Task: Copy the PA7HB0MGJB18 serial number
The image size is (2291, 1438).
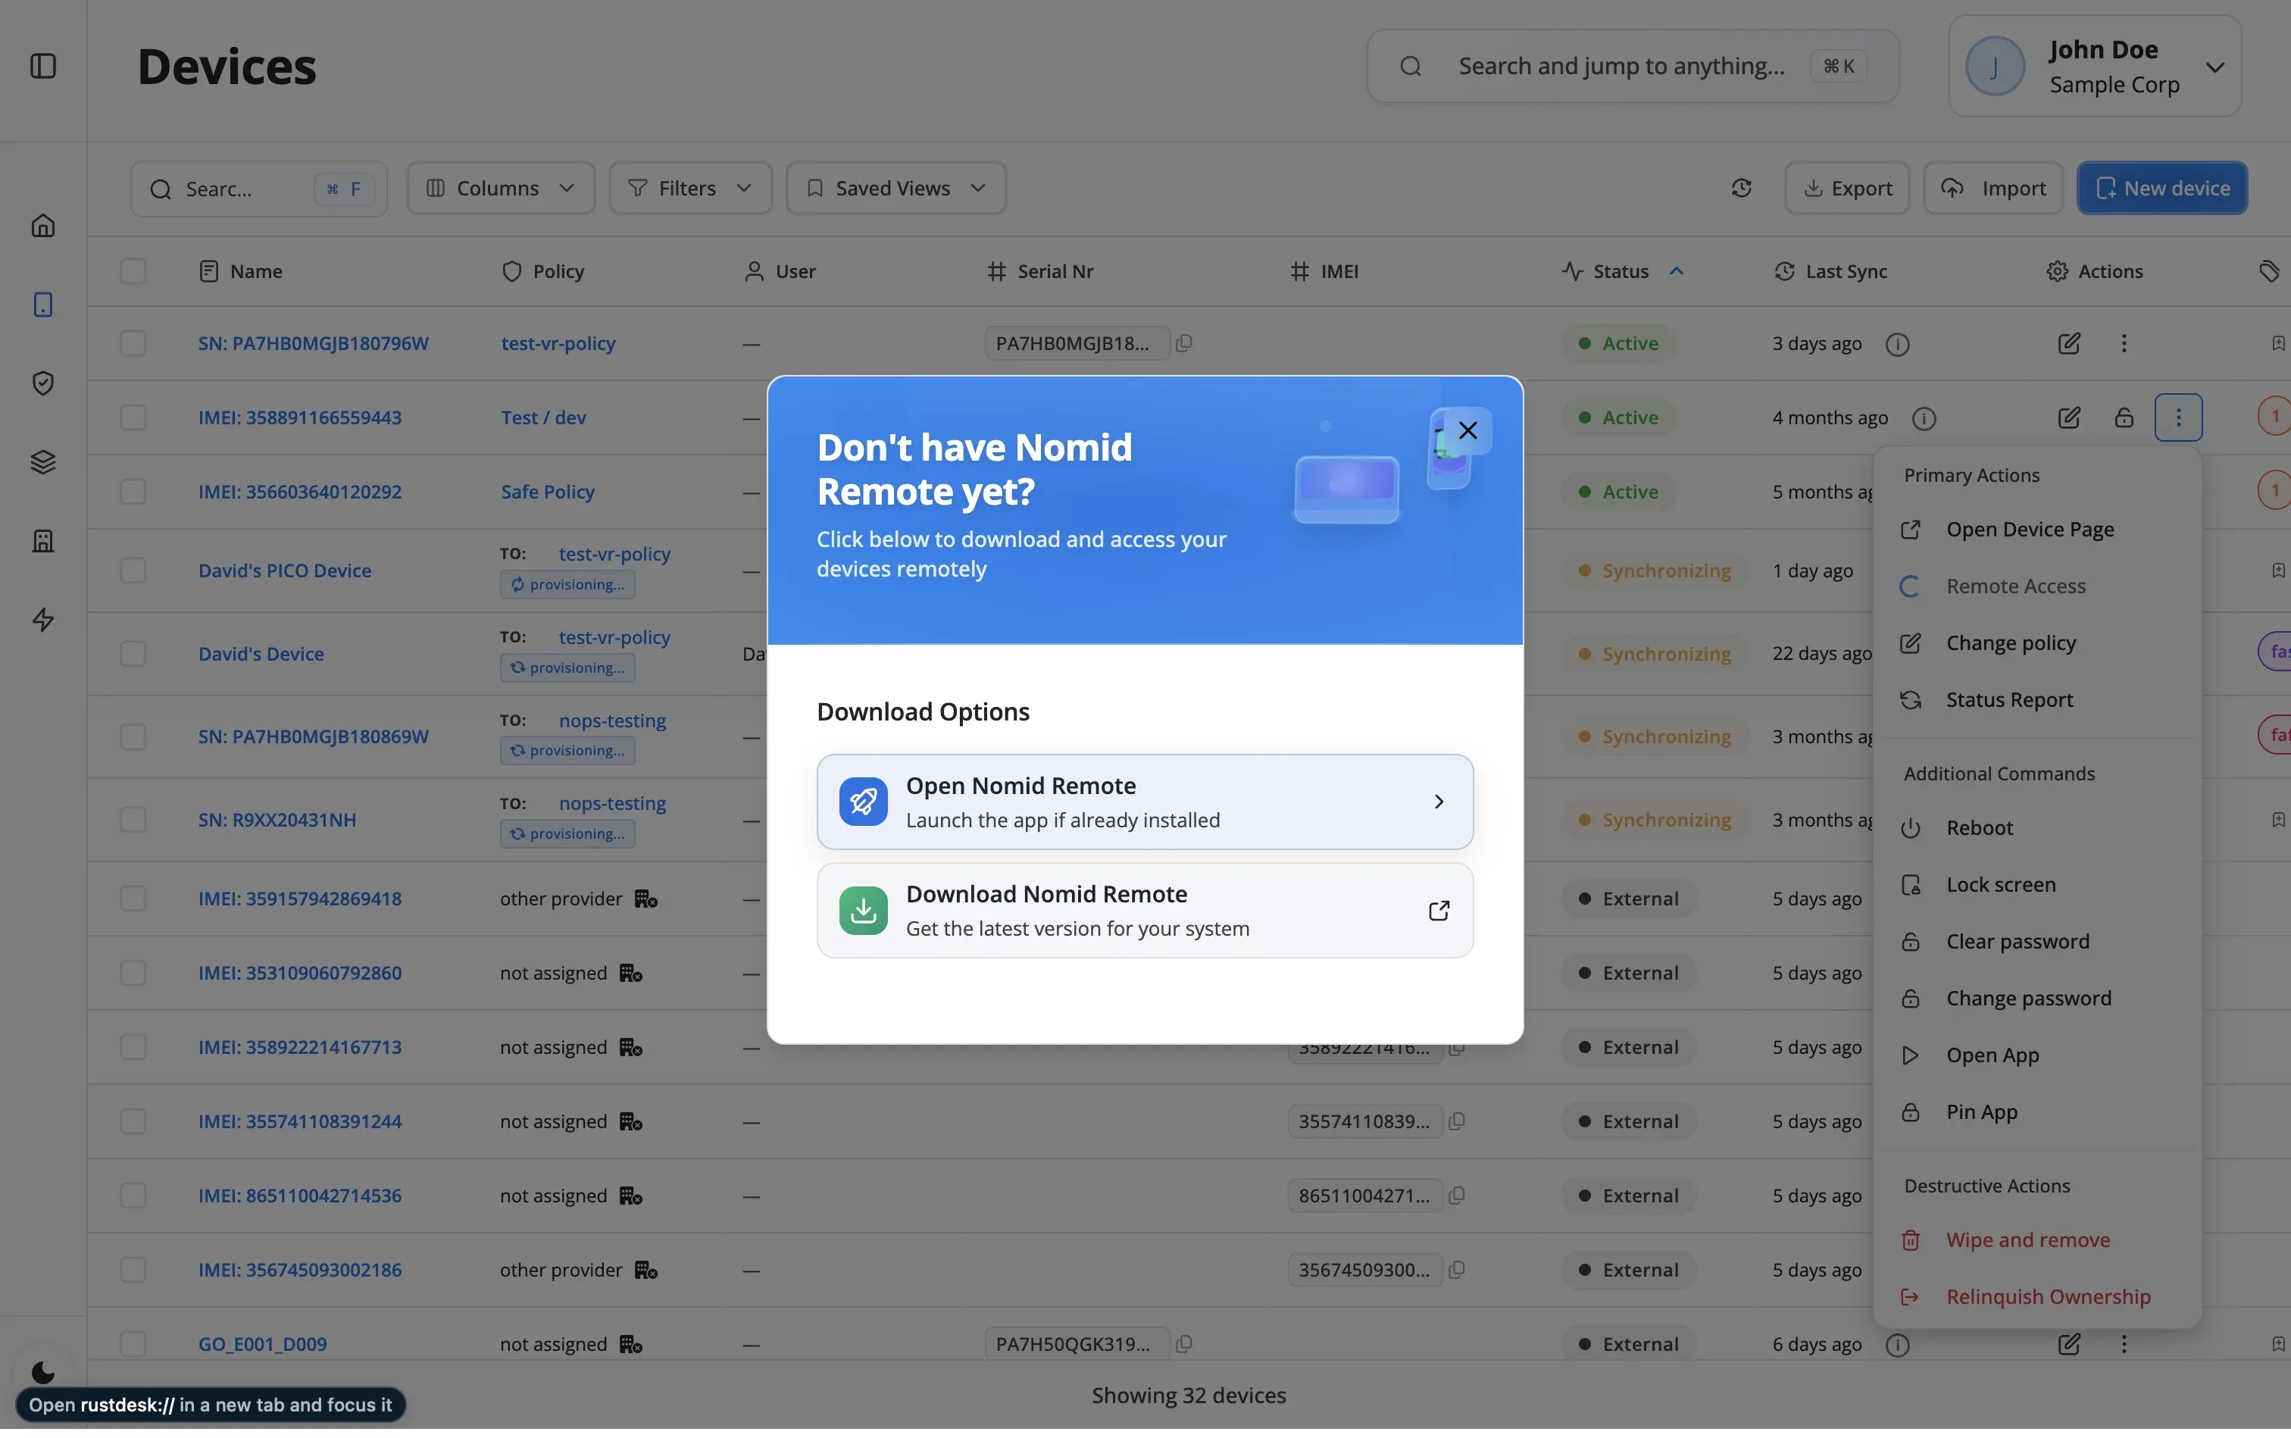Action: pyautogui.click(x=1184, y=343)
